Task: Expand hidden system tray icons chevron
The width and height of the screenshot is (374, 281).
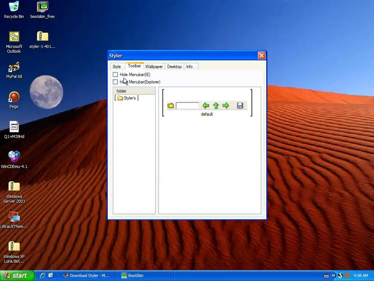Action: tap(333, 276)
